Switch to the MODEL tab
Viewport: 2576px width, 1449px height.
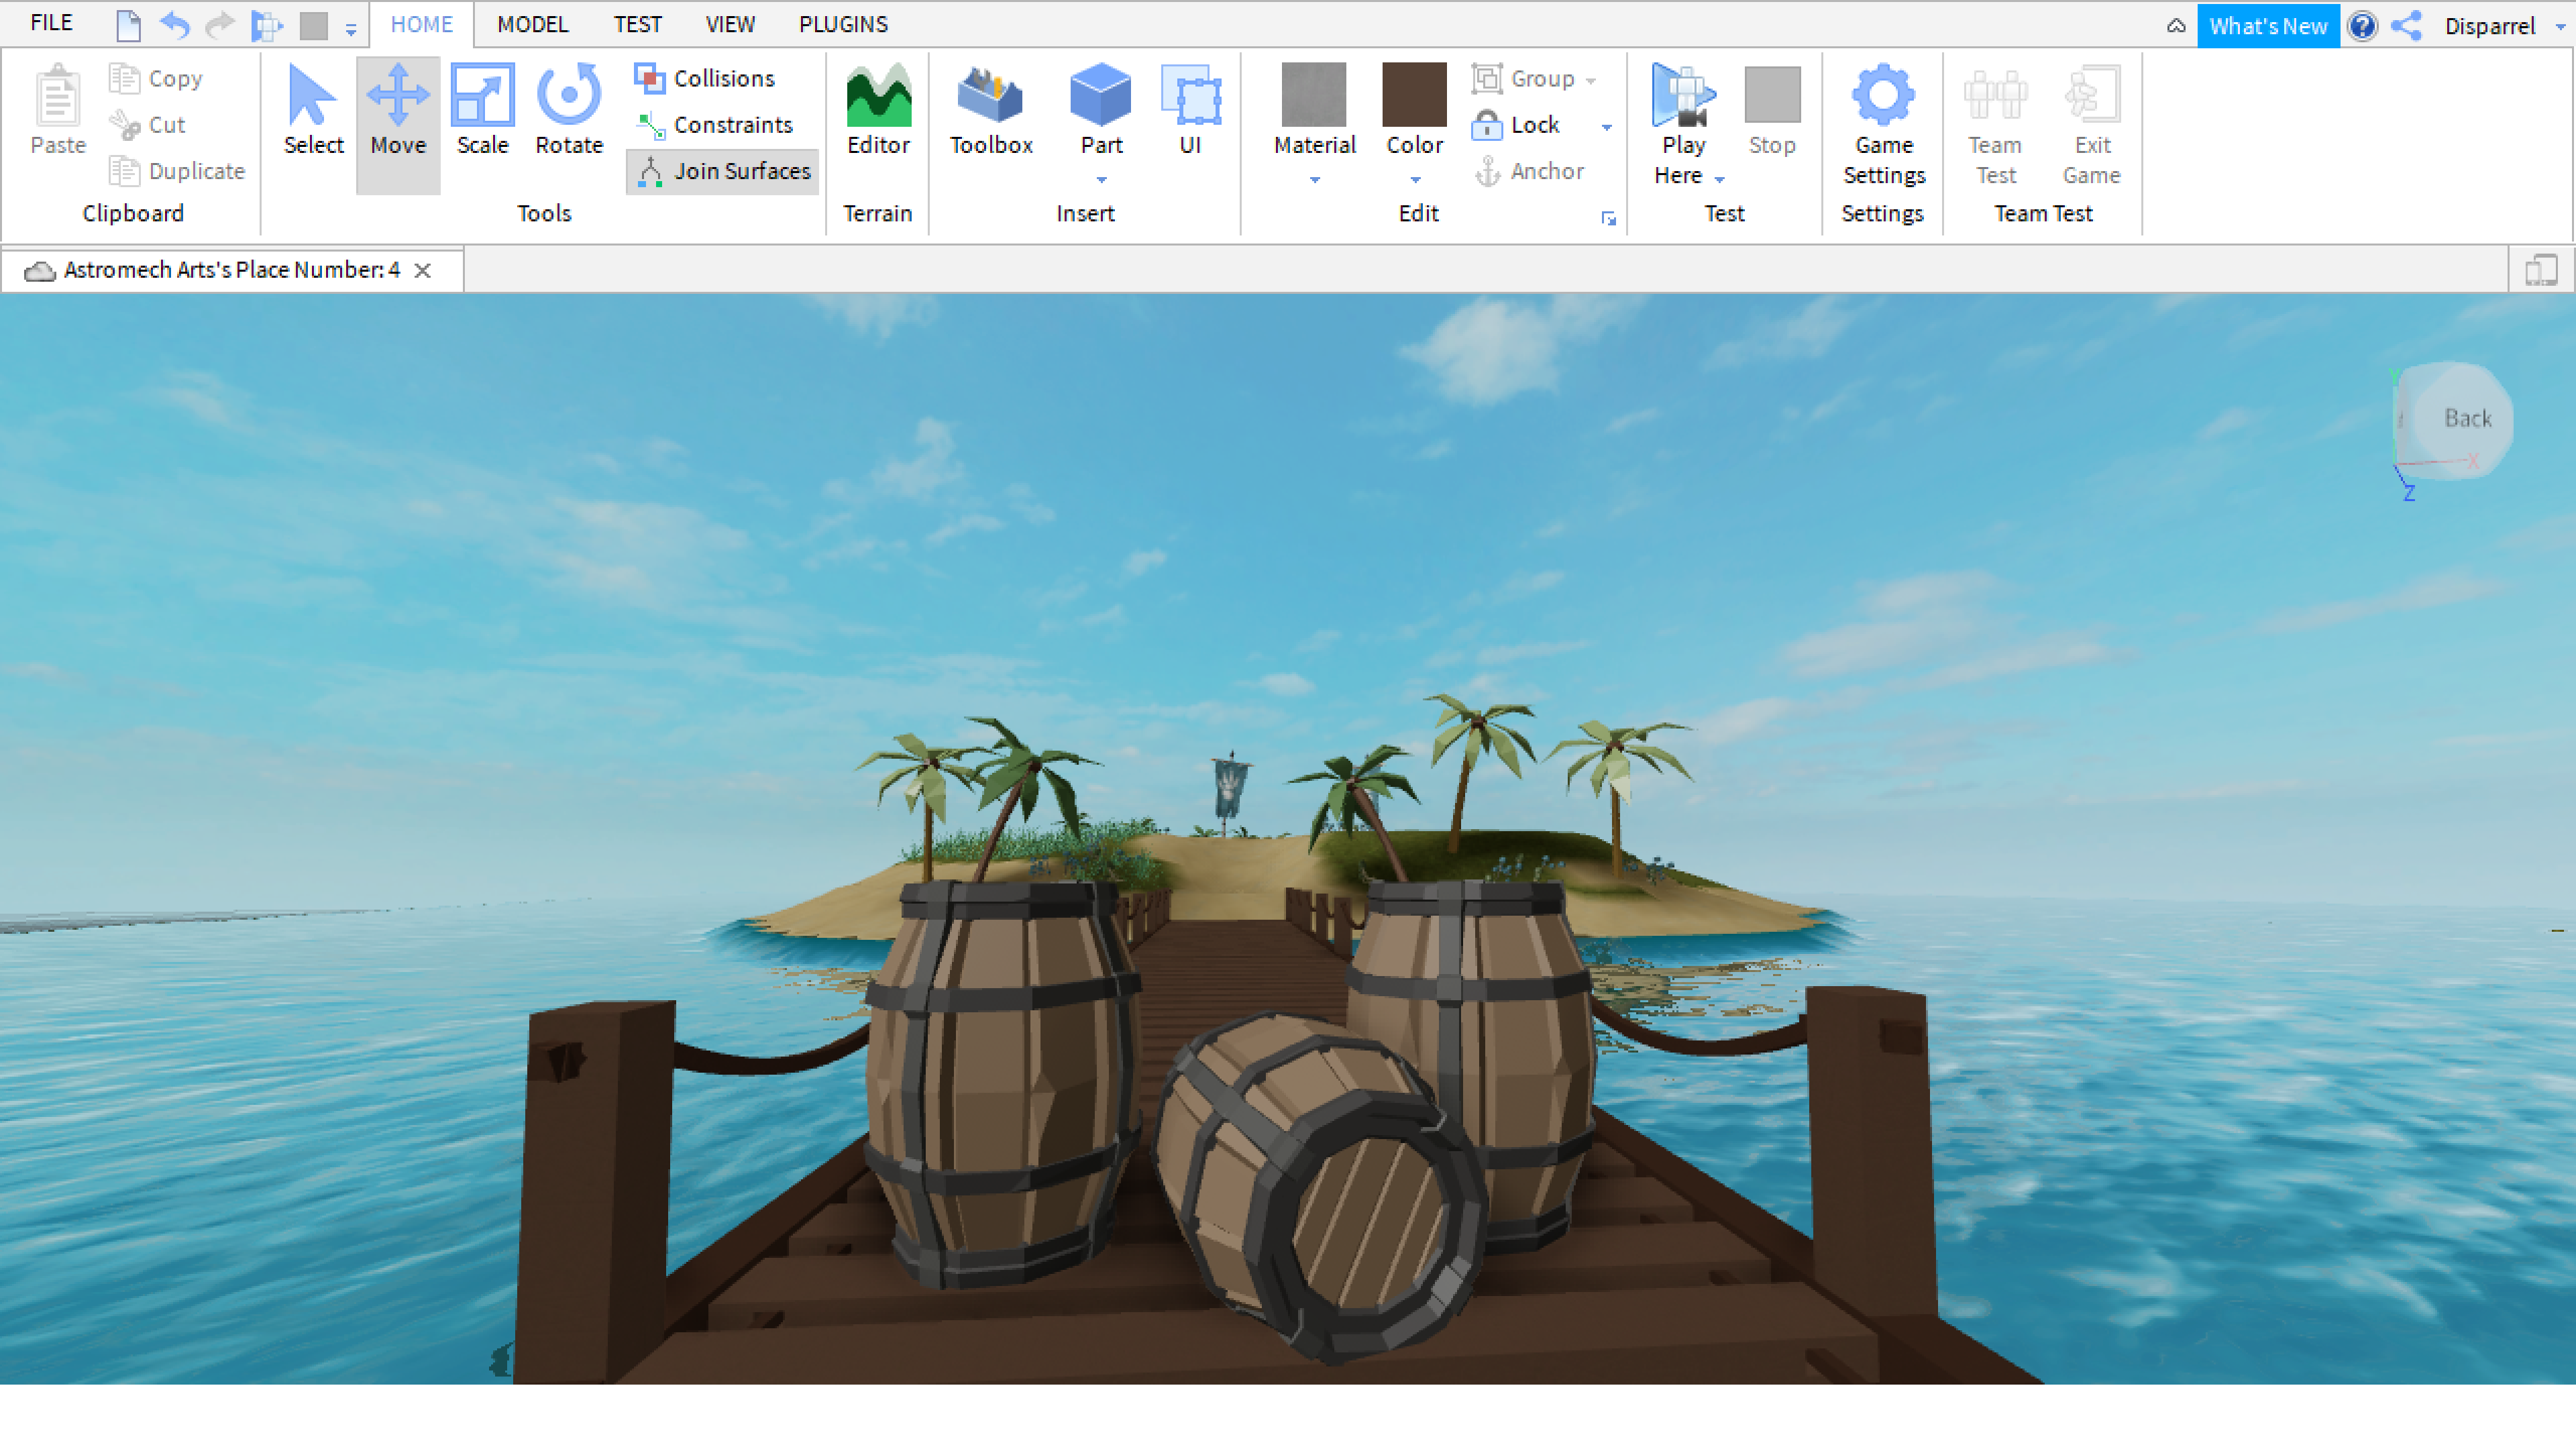click(x=532, y=24)
